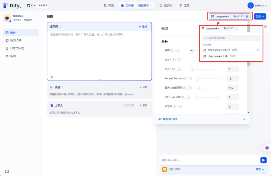
Task: Click the Search model field
Action: pos(231,38)
